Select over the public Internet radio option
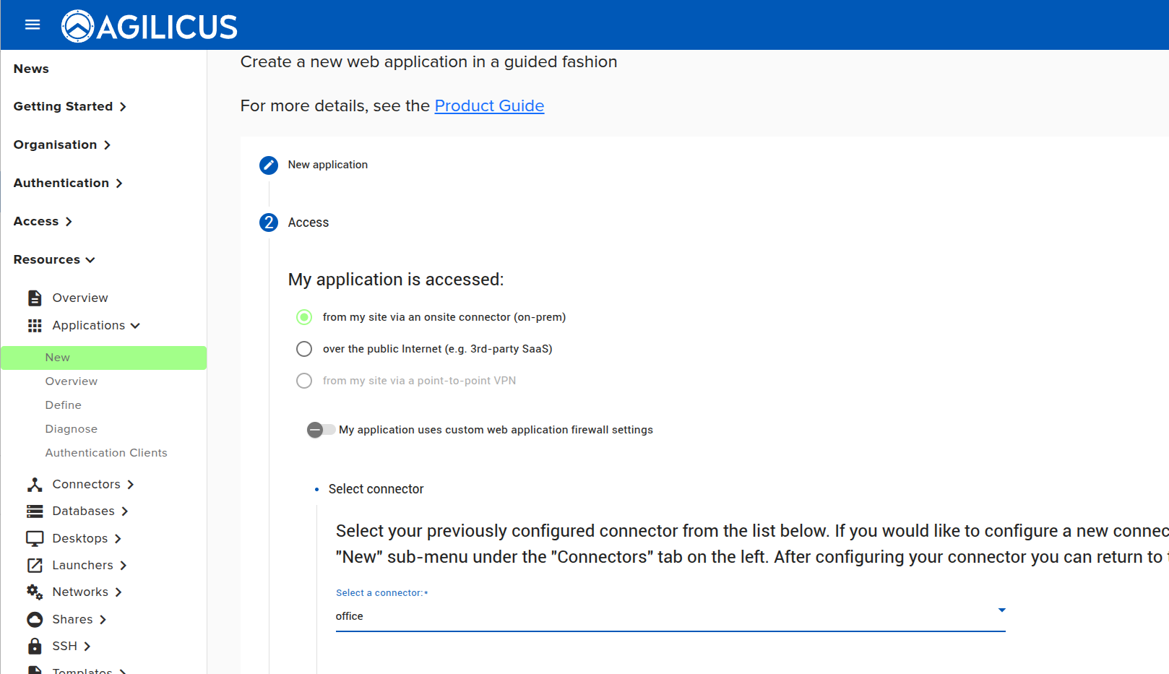1169x674 pixels. click(304, 349)
